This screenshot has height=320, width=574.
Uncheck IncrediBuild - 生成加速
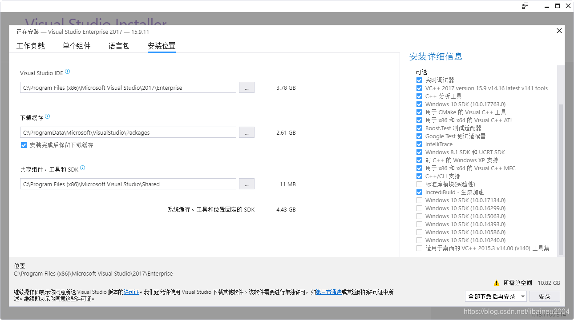pos(419,192)
